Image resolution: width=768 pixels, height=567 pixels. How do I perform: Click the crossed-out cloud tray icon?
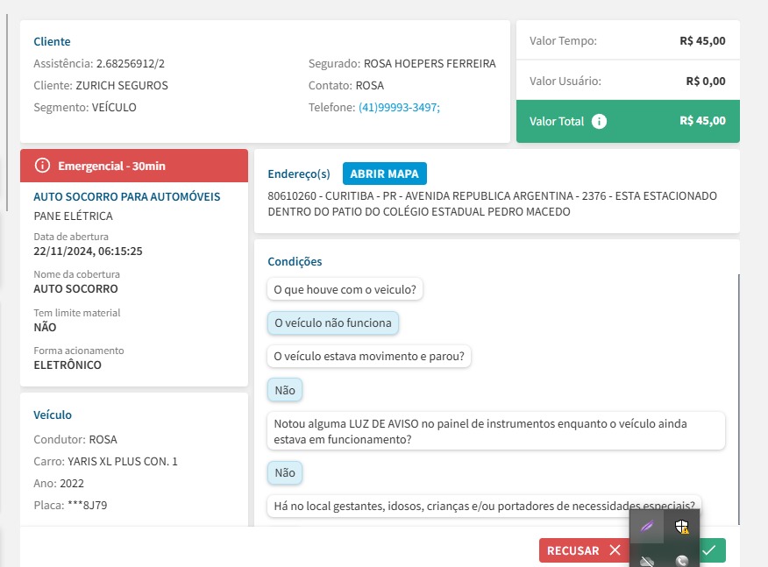[x=647, y=560]
